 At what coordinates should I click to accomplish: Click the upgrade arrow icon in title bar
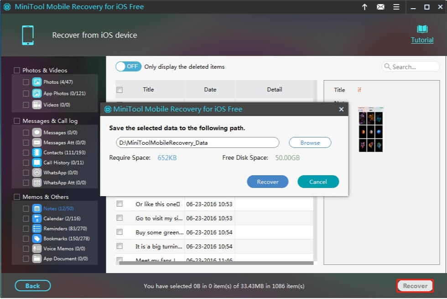tap(364, 7)
